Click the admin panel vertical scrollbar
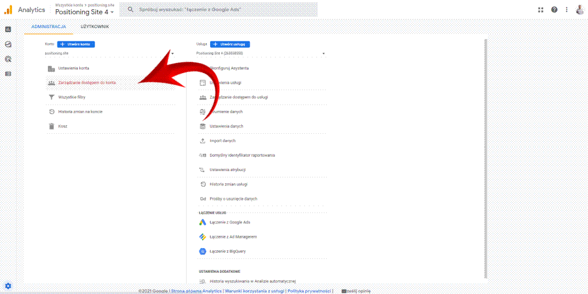This screenshot has width=588, height=294. click(x=485, y=157)
